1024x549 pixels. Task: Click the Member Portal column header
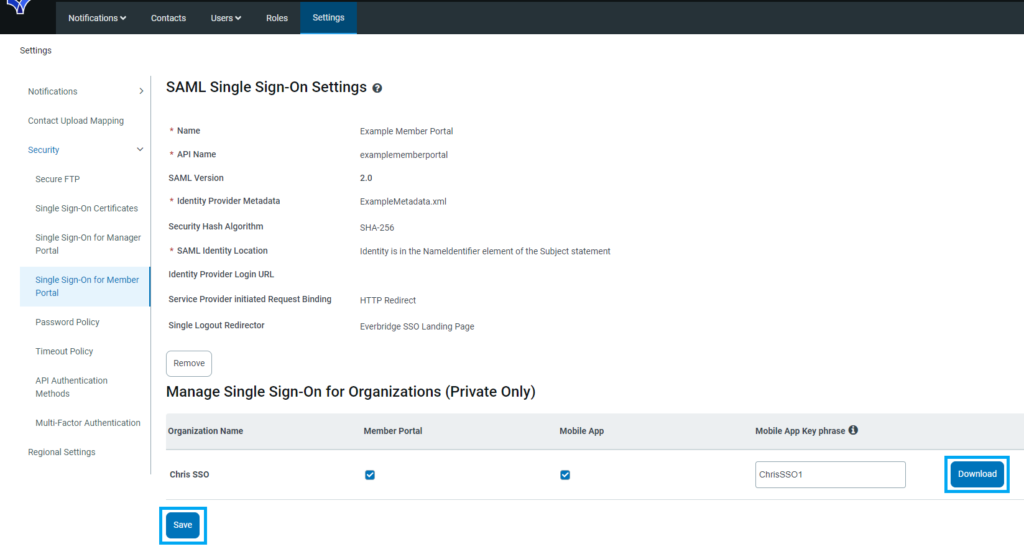[x=393, y=431]
